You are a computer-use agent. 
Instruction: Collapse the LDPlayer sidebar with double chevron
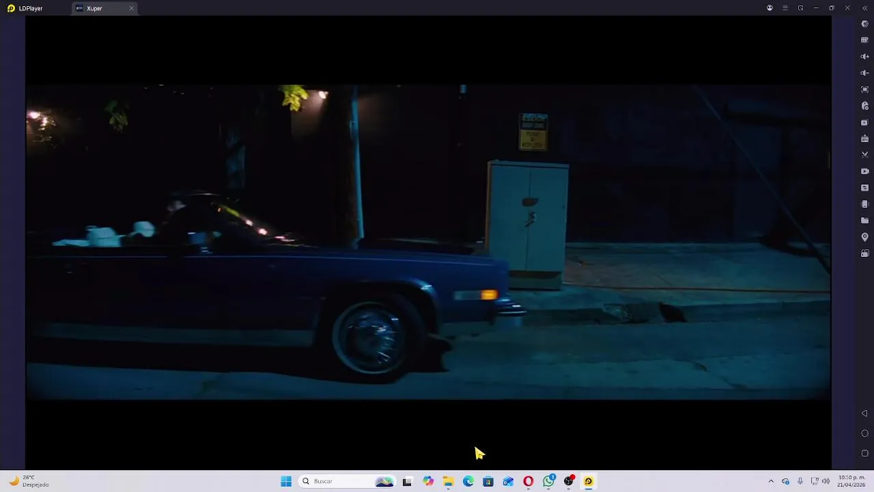(x=864, y=8)
